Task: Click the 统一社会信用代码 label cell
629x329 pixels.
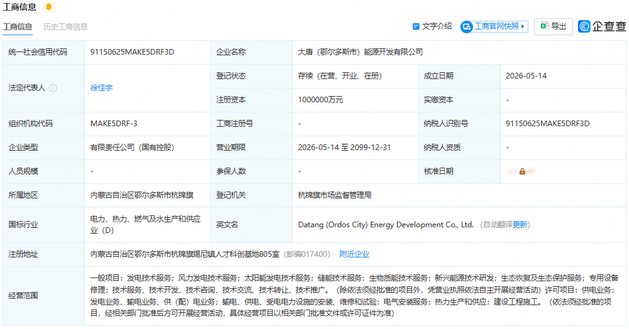Action: (x=44, y=52)
